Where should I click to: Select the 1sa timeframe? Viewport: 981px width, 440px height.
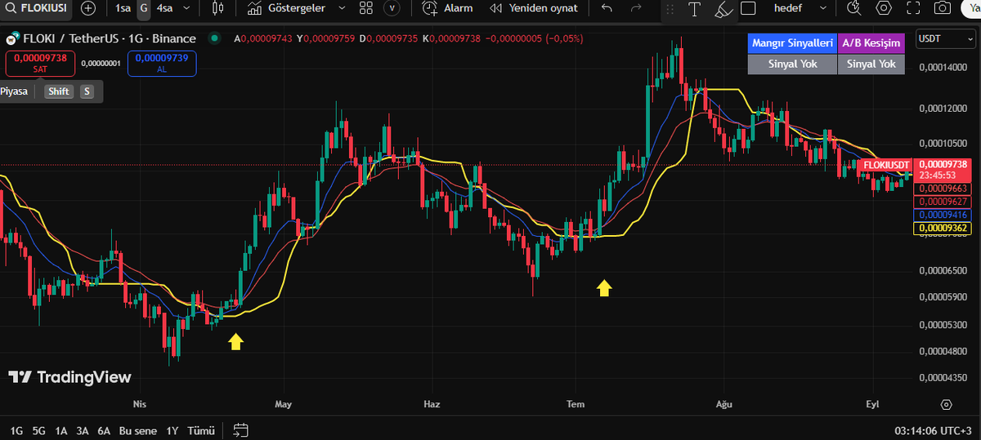[123, 8]
